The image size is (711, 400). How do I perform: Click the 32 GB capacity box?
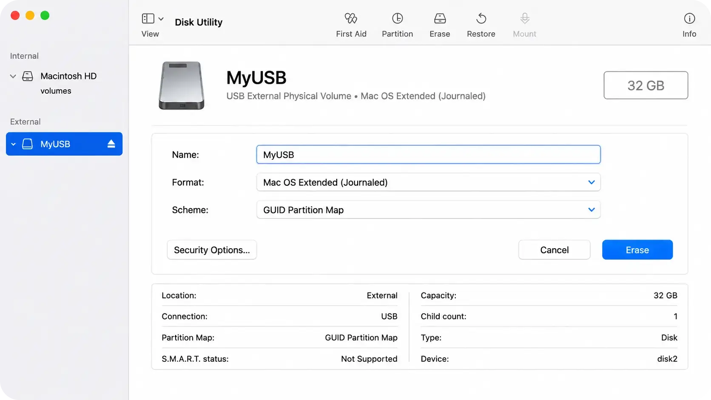(x=646, y=85)
